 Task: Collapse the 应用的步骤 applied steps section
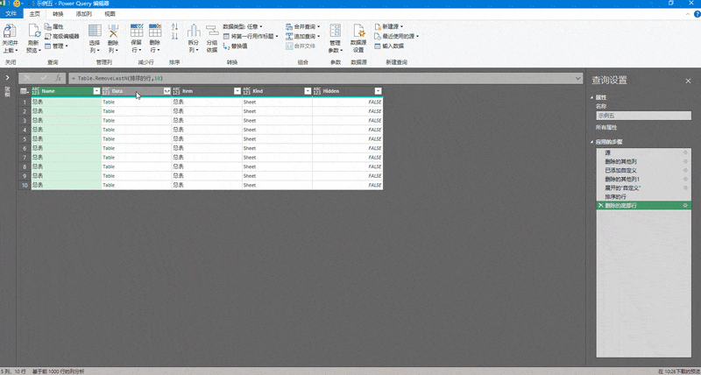pos(592,142)
